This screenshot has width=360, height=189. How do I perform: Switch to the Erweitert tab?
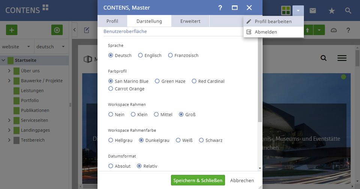[x=190, y=21]
